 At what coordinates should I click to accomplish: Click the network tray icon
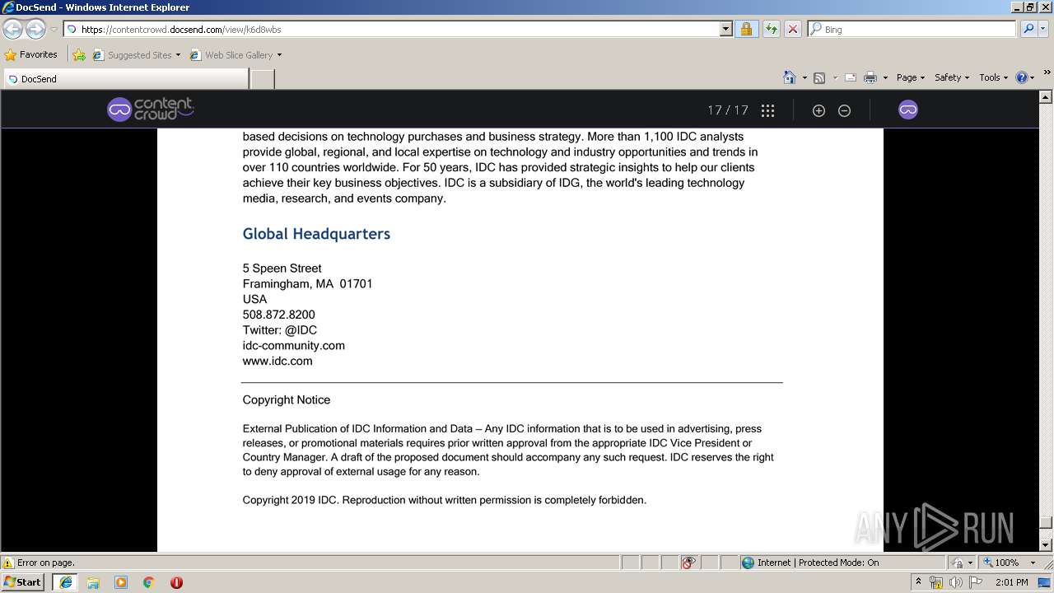click(936, 582)
